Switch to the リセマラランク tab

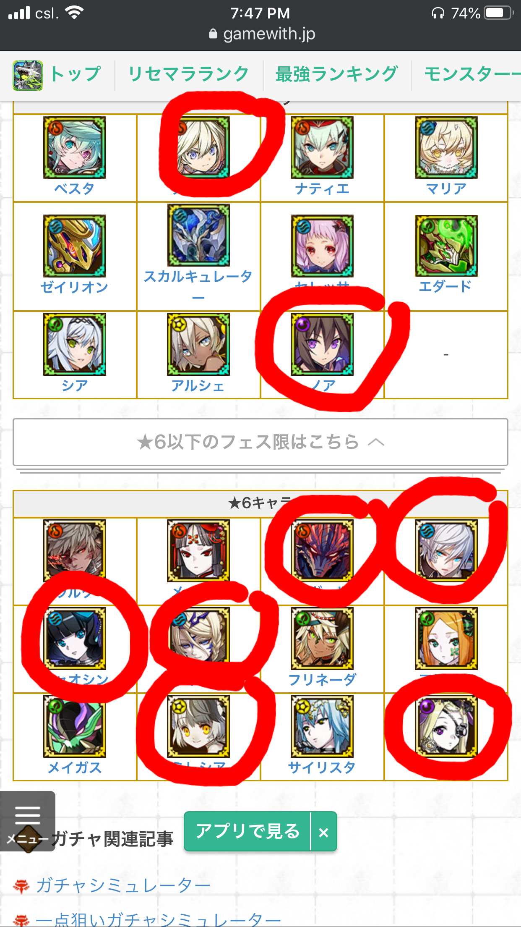[x=189, y=75]
